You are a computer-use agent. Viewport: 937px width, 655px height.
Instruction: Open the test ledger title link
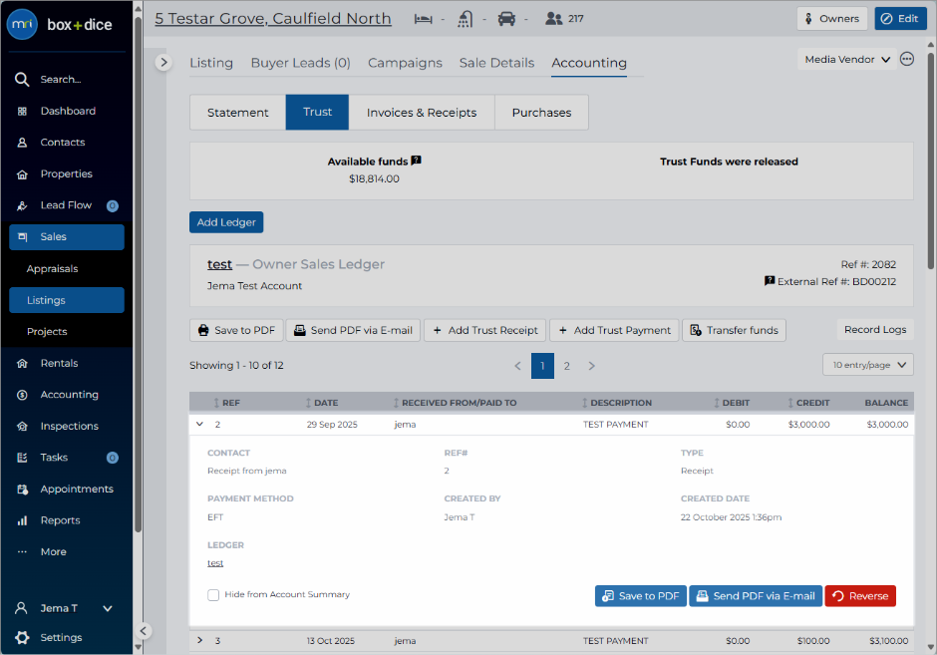click(x=220, y=264)
